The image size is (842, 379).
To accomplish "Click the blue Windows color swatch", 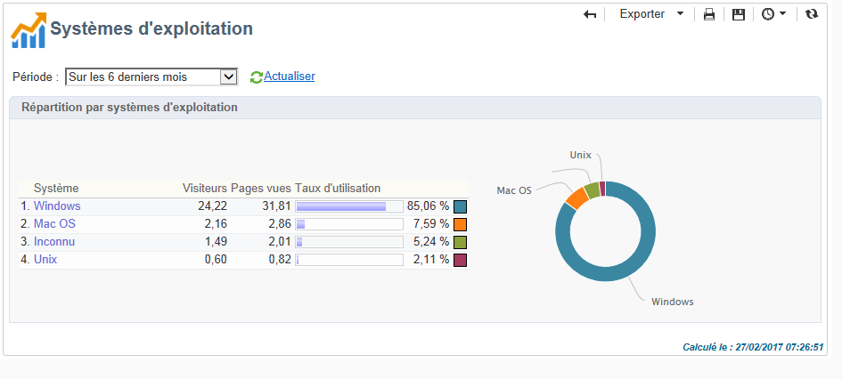I will tap(460, 206).
